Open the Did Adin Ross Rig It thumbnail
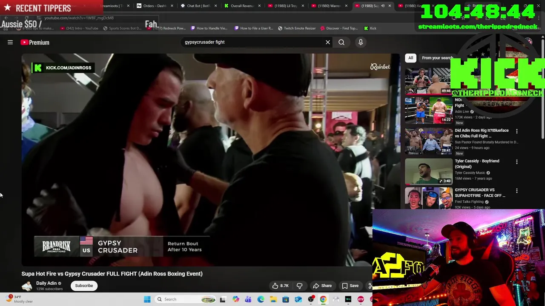 tap(428, 141)
